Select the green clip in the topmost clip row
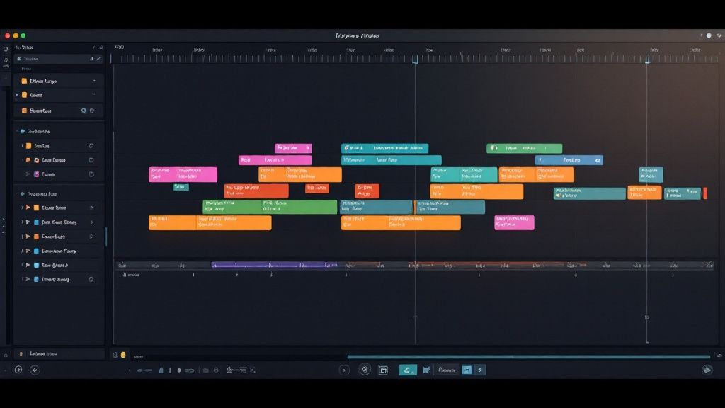The image size is (725, 408). click(x=525, y=149)
